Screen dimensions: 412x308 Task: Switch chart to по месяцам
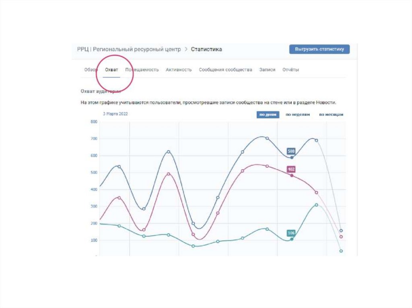[331, 114]
